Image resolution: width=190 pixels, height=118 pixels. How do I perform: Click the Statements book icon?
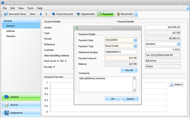7,113
